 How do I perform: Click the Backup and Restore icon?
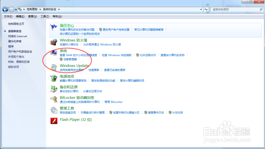pyautogui.click(x=54, y=89)
